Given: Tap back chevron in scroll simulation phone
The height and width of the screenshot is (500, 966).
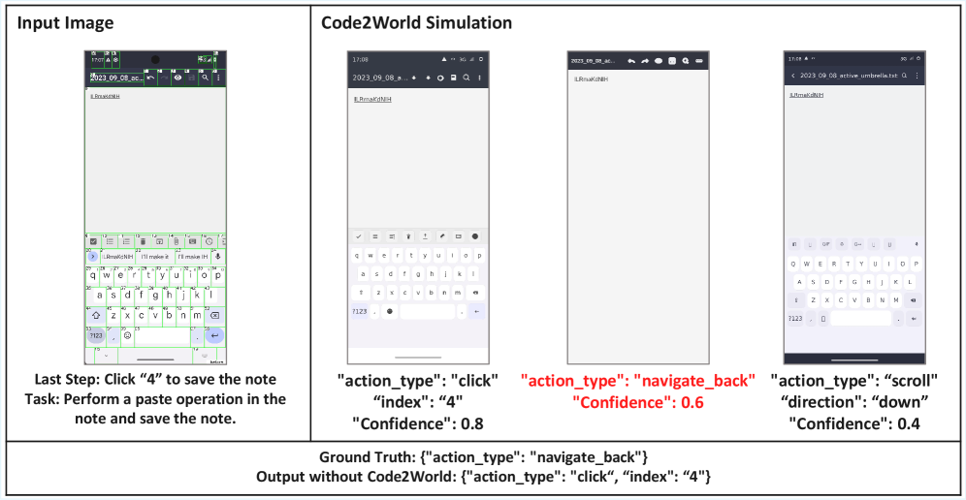Looking at the screenshot, I should 793,76.
